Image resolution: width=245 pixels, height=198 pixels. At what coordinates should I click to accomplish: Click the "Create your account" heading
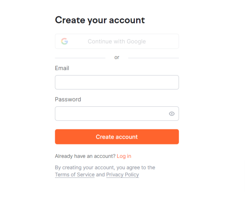pos(100,20)
